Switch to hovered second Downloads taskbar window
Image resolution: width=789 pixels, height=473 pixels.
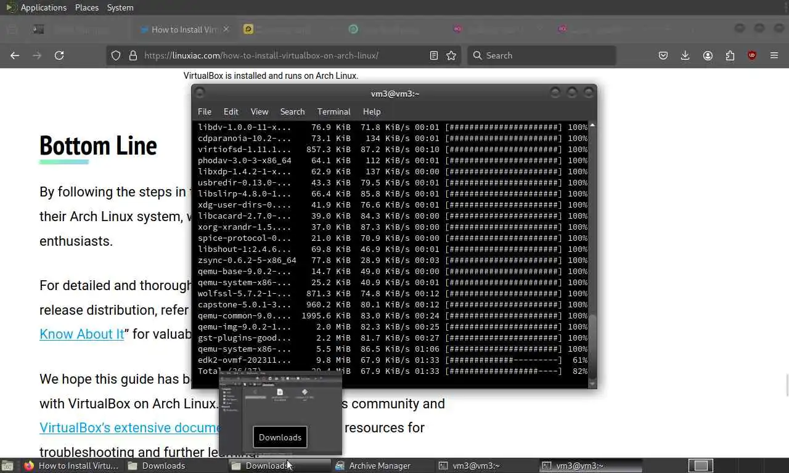[279, 466]
